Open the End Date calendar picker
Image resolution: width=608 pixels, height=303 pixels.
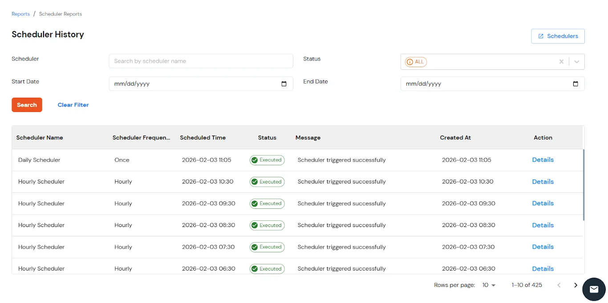click(576, 84)
